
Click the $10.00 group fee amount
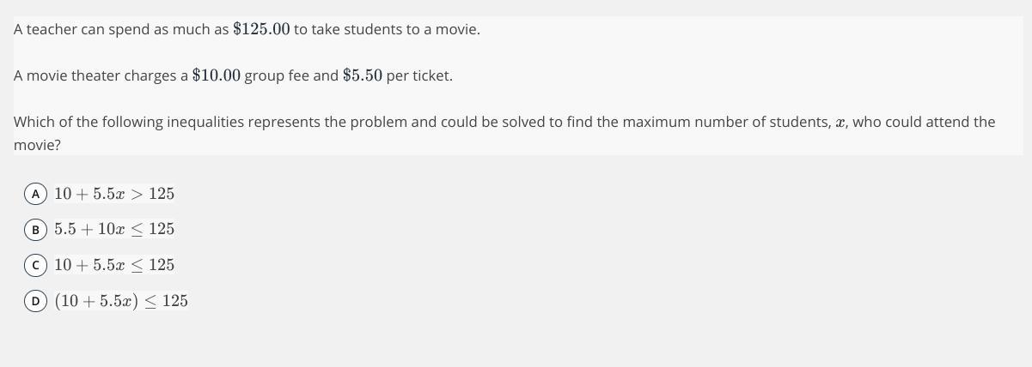217,75
